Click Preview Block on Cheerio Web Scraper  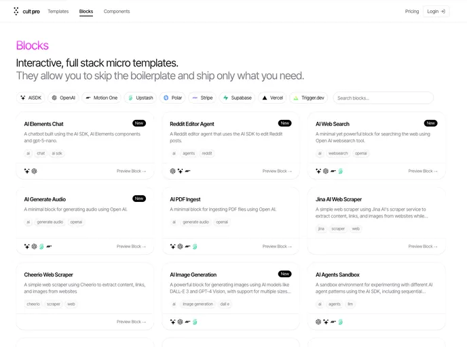tap(131, 322)
